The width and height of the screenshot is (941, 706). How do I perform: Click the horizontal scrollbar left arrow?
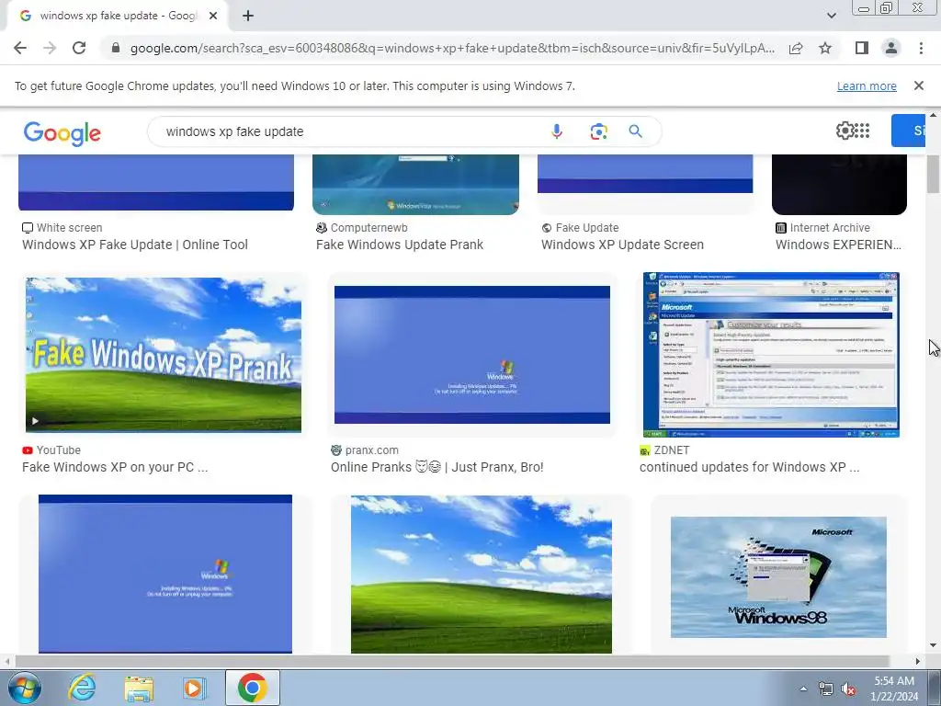(7, 661)
